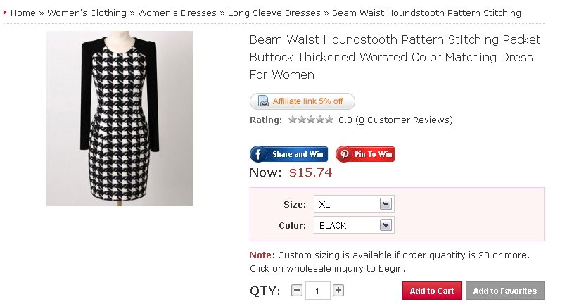This screenshot has width=567, height=304.
Task: Click the Affiliate link 5% off button
Action: pos(302,101)
